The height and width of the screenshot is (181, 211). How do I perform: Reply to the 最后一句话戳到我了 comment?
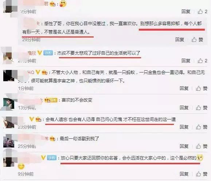tap(184, 146)
